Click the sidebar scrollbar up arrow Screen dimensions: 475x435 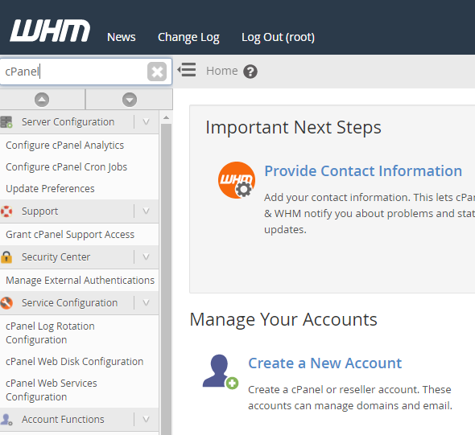[x=166, y=117]
